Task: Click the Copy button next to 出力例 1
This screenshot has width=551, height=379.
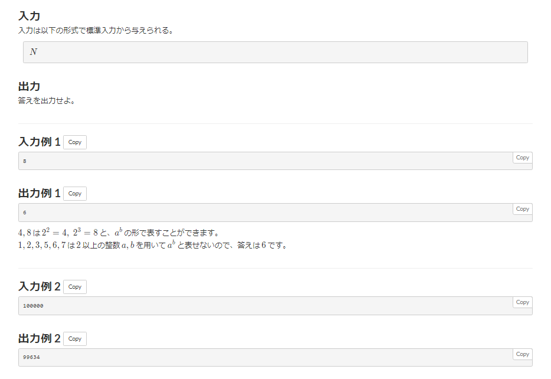Action: point(74,193)
